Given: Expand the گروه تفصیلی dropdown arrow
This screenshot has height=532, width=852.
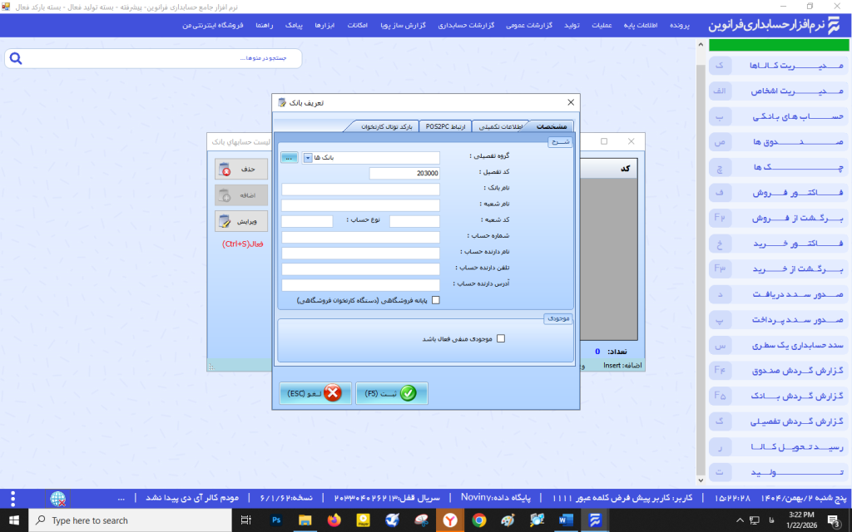Looking at the screenshot, I should (x=307, y=157).
